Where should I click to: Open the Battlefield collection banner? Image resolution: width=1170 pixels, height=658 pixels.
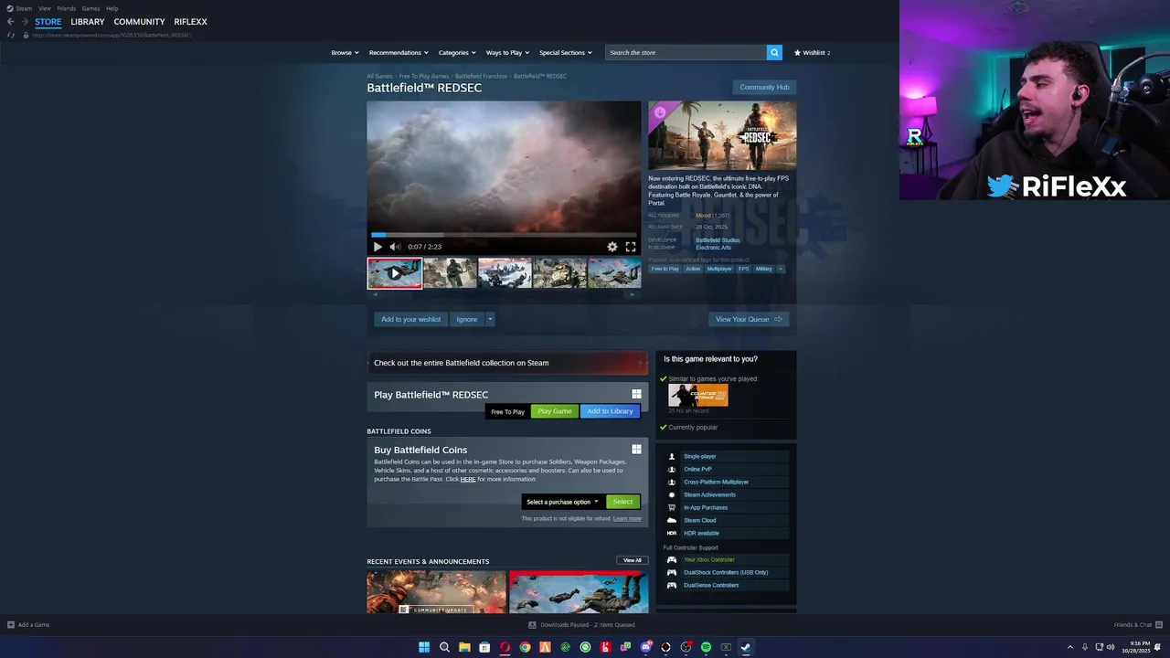(x=507, y=363)
